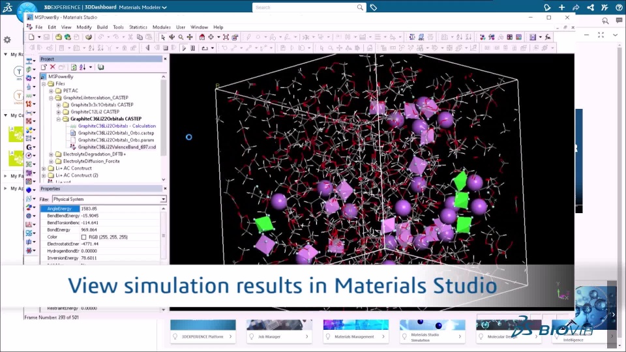Expand the PET AC folder node
The width and height of the screenshot is (626, 352).
coord(51,91)
